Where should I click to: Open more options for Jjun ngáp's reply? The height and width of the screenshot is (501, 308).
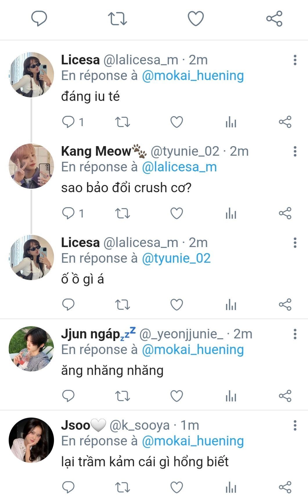coord(295,334)
